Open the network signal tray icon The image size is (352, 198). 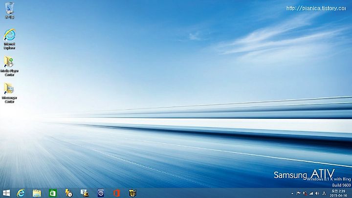311,193
